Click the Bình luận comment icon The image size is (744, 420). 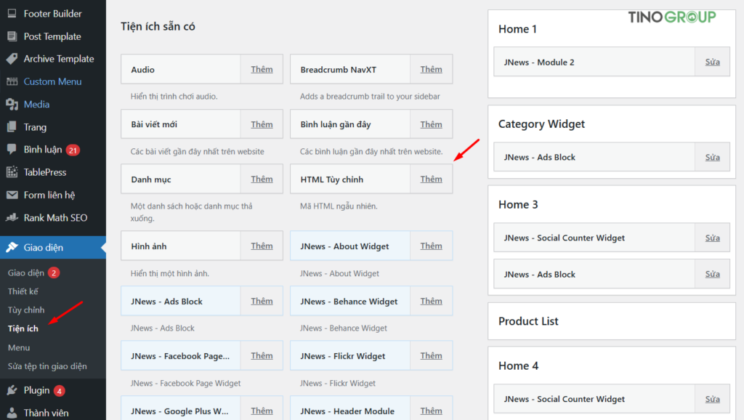(x=12, y=150)
